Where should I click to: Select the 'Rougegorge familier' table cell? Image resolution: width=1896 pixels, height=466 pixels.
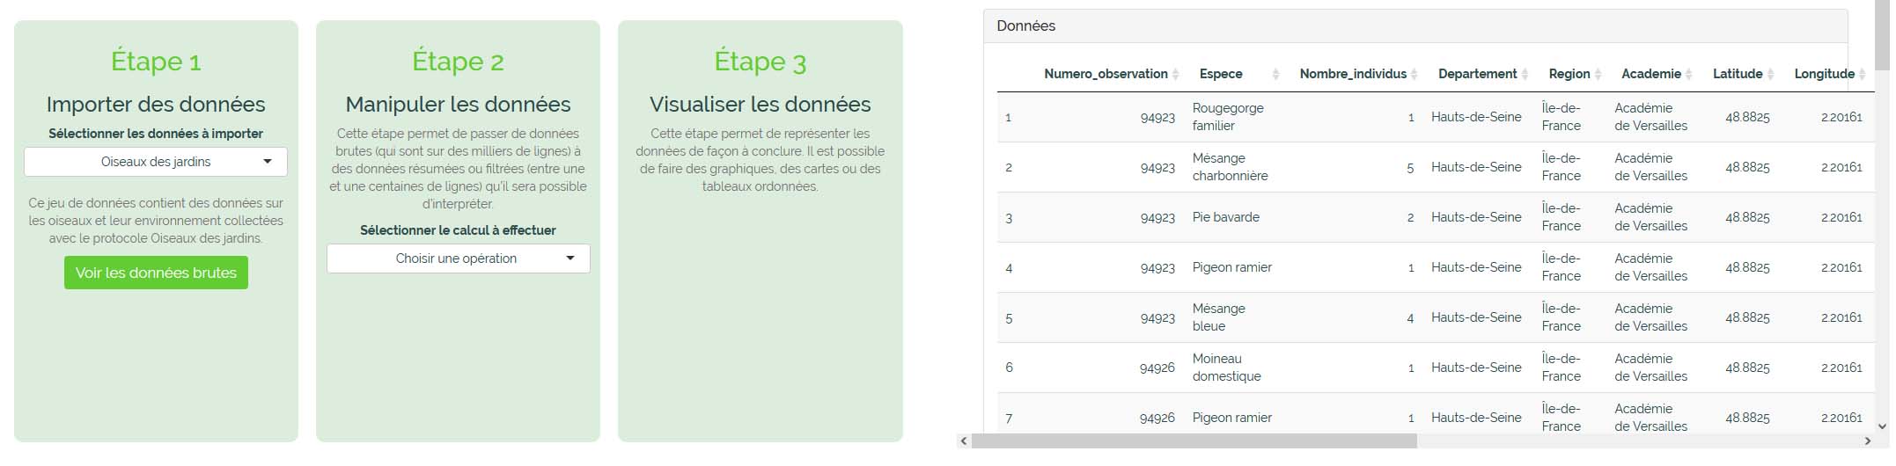click(x=1228, y=117)
